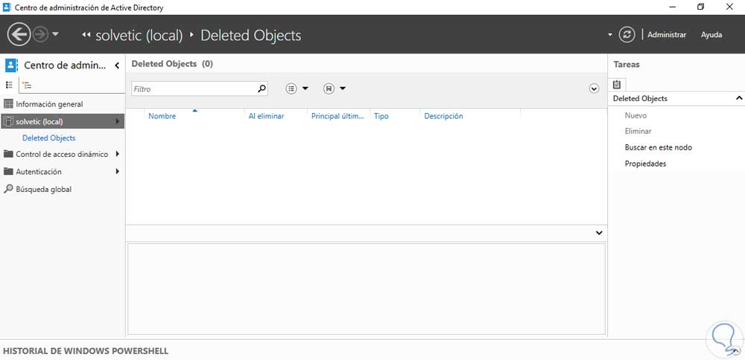Screen dimensions: 745x360
Task: Collapse the Deleted Objects tasks section
Action: pos(739,98)
